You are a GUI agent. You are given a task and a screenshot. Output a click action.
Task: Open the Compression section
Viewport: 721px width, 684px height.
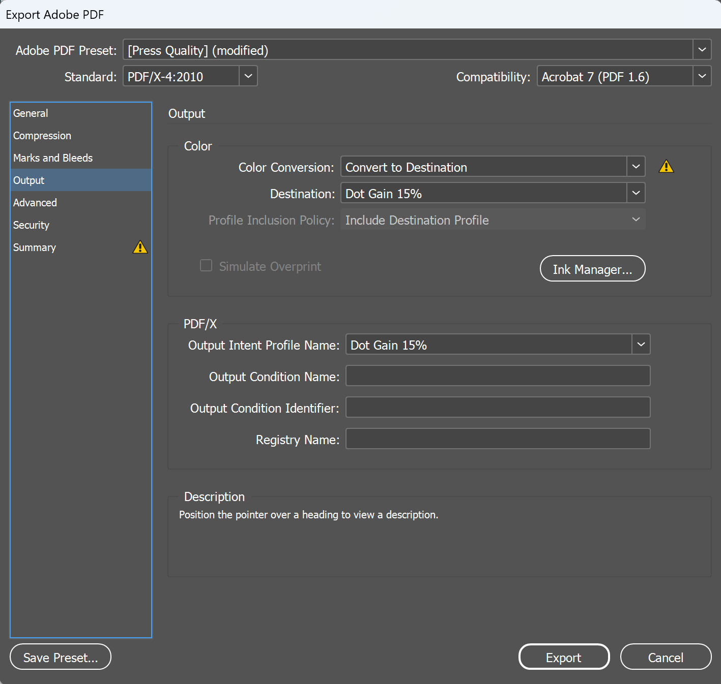pyautogui.click(x=42, y=136)
